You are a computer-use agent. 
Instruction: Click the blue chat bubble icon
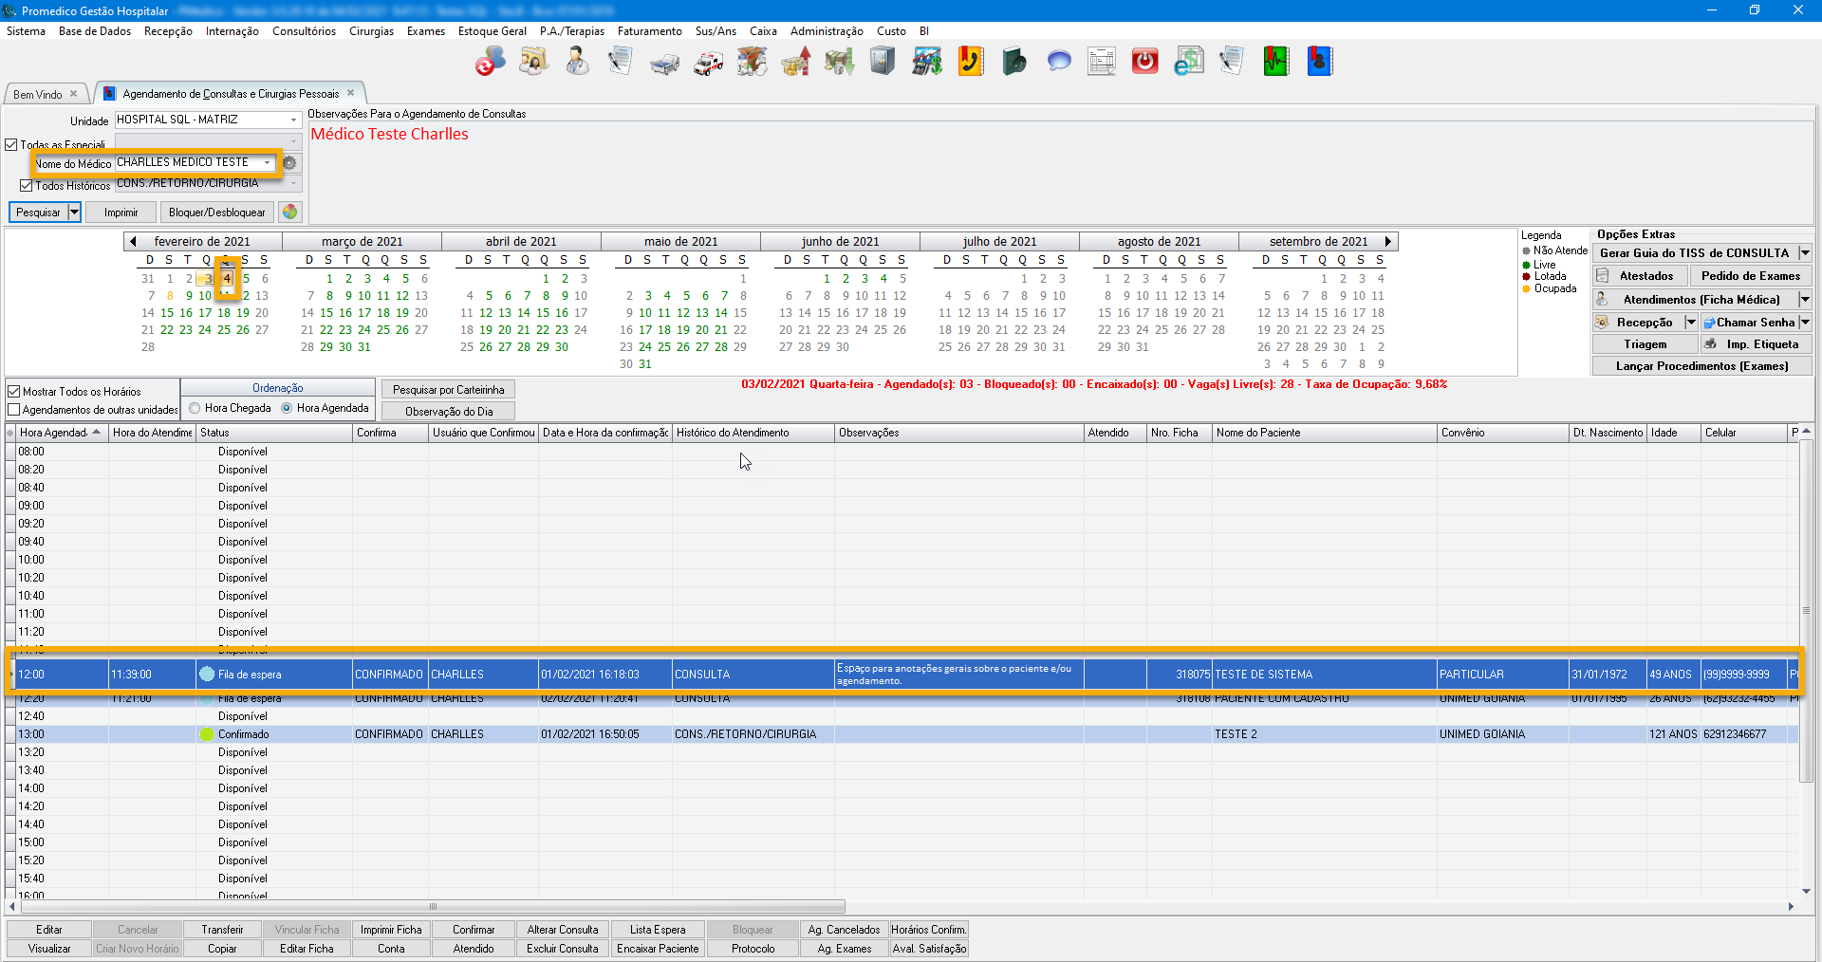click(1059, 62)
